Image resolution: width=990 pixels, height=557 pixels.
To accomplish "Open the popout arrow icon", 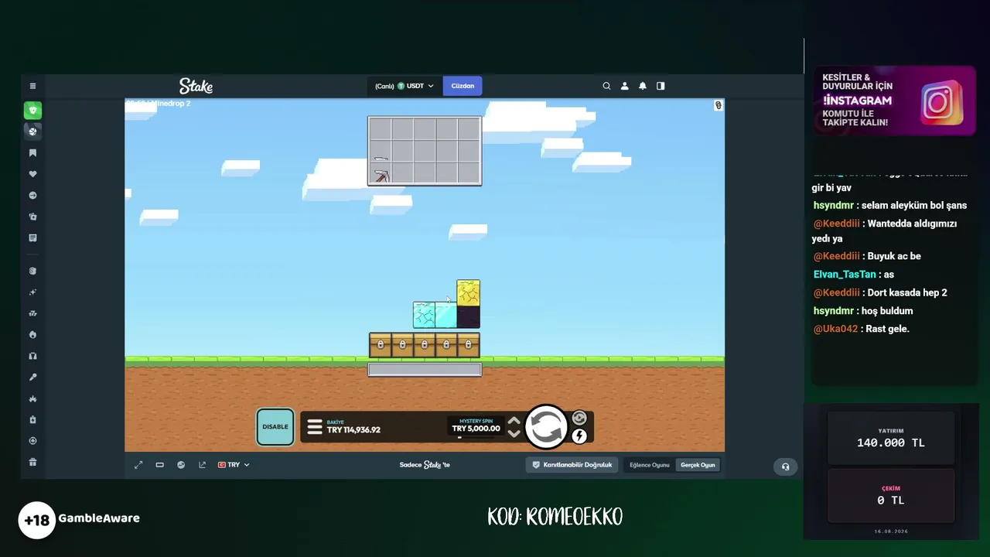I will pyautogui.click(x=202, y=465).
